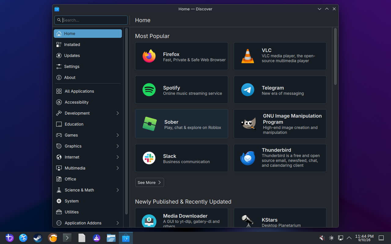
Task: Open the About page
Action: click(88, 77)
